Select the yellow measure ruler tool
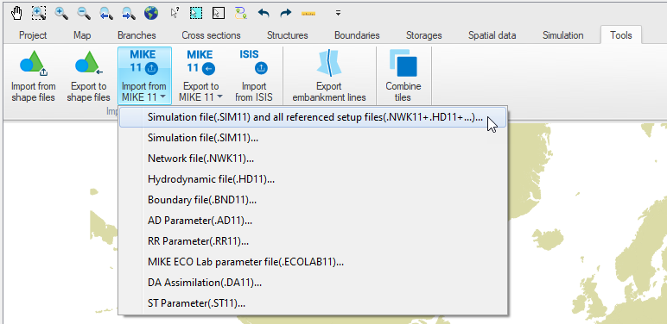The height and width of the screenshot is (324, 667). [308, 13]
